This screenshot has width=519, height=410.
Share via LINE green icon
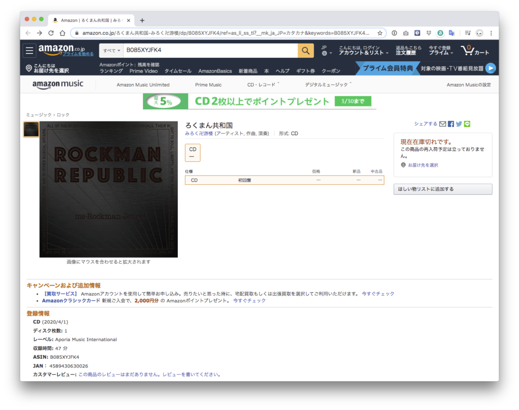[467, 124]
